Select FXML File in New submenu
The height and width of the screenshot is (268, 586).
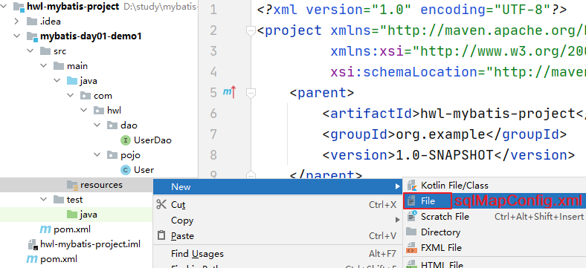495,248
